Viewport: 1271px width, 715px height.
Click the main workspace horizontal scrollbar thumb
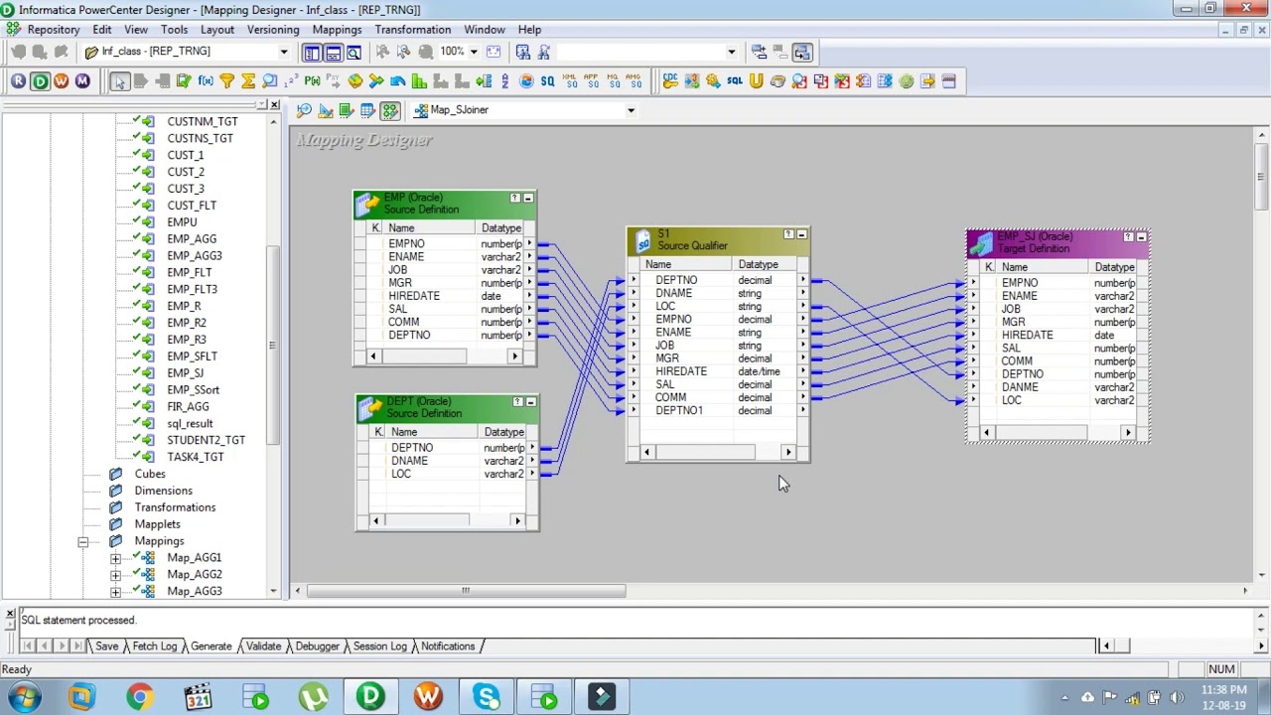click(466, 591)
